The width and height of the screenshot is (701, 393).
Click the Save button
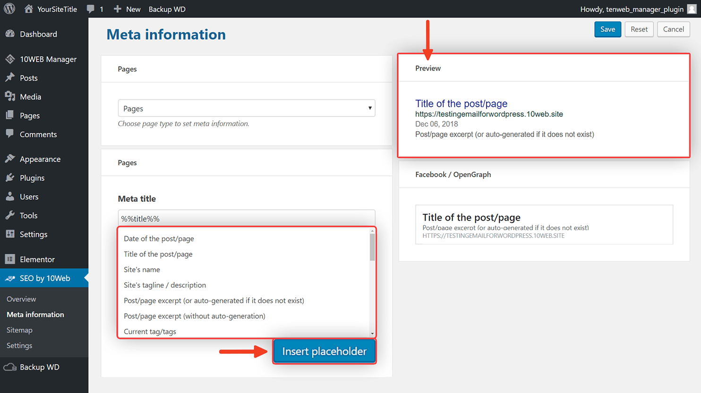pyautogui.click(x=607, y=29)
